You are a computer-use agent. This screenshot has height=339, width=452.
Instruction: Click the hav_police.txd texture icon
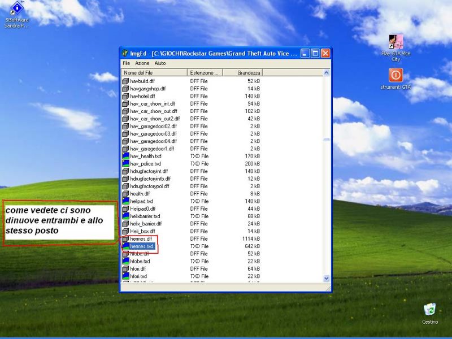click(125, 164)
